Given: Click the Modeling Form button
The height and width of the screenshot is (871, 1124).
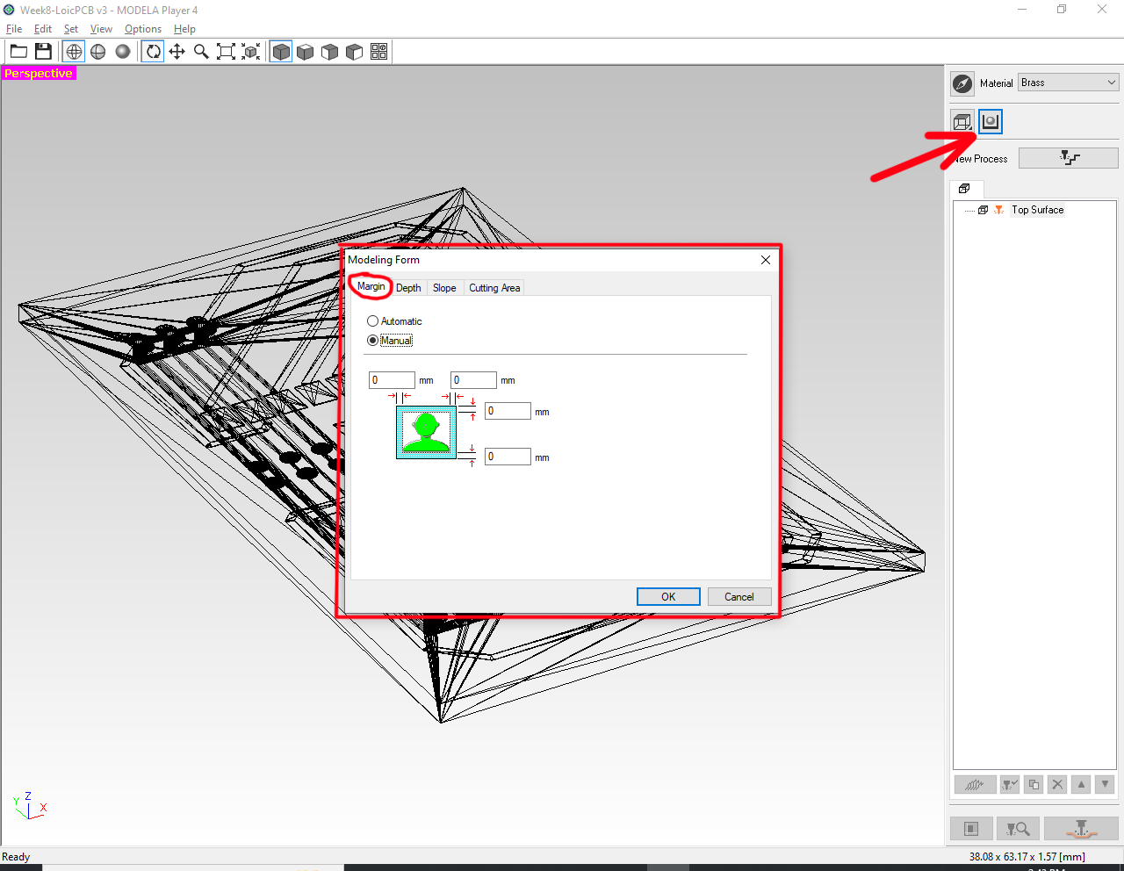Looking at the screenshot, I should click(991, 122).
